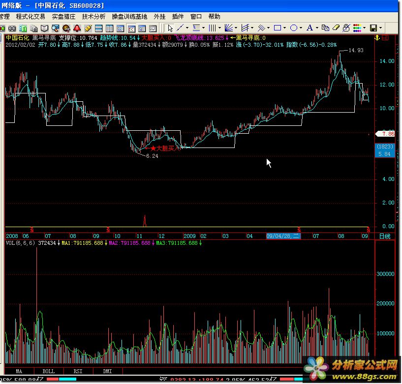This screenshot has width=402, height=384.
Task: Expand the retracement lines tool dropdown arrow
Action: 203,28
